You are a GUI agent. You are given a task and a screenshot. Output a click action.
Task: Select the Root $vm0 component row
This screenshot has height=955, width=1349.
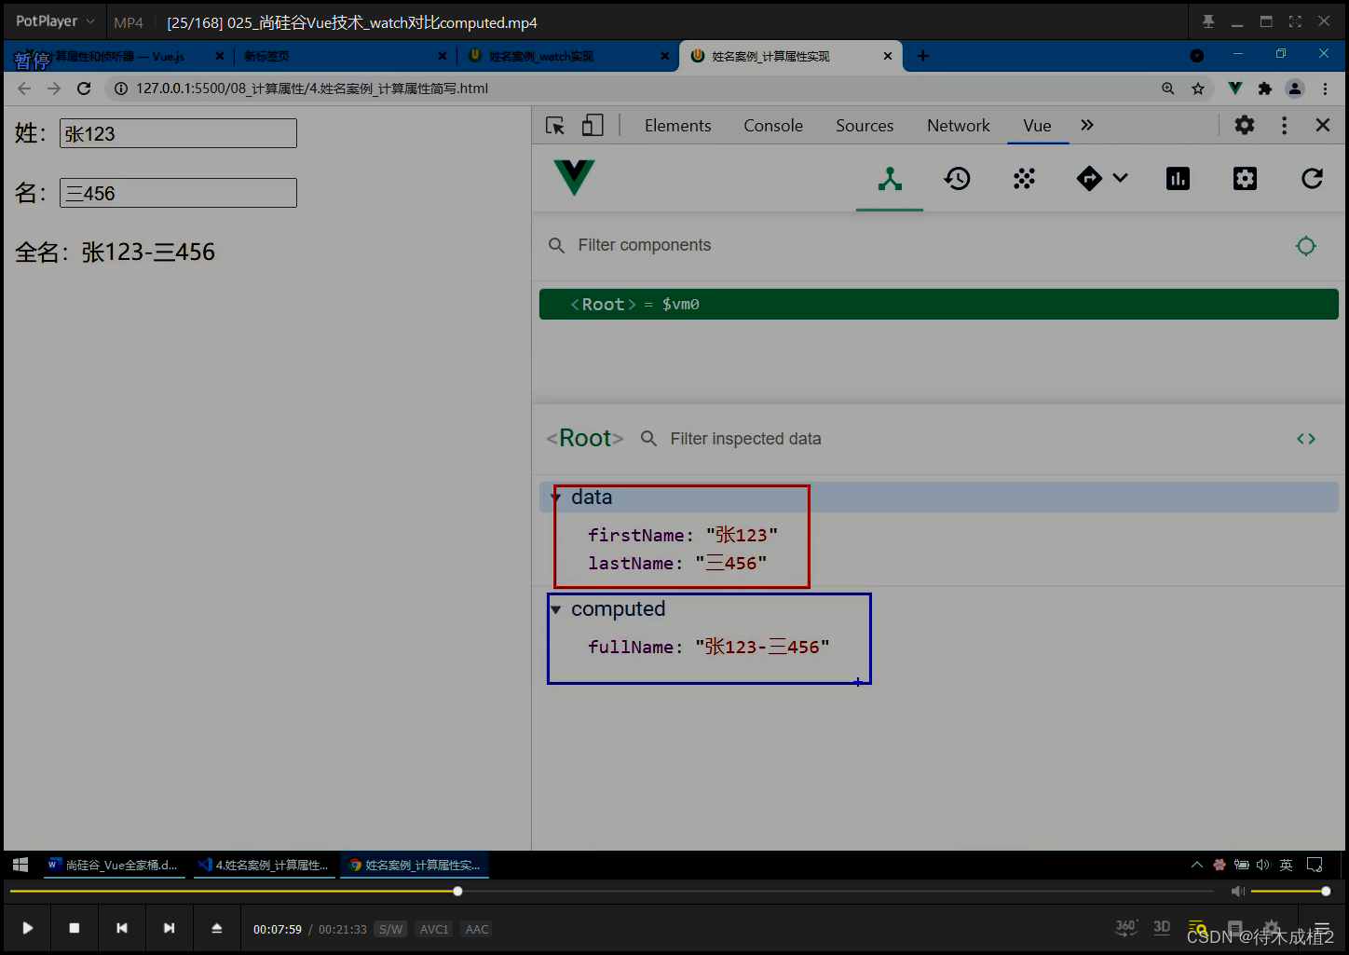click(x=939, y=305)
